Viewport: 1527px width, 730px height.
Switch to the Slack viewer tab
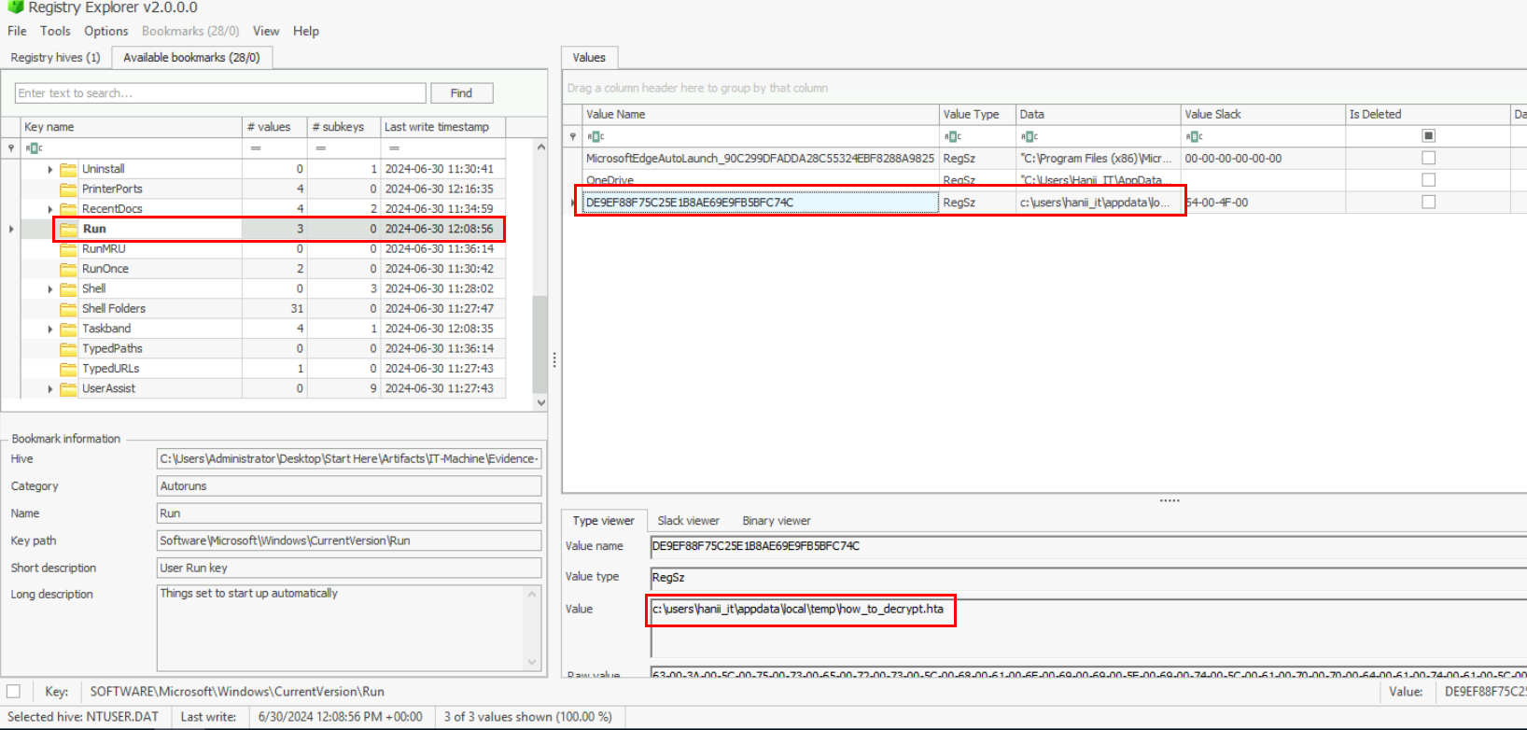pyautogui.click(x=688, y=521)
